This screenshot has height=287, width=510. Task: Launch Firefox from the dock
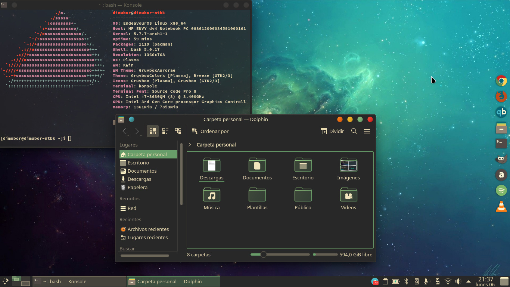(501, 96)
